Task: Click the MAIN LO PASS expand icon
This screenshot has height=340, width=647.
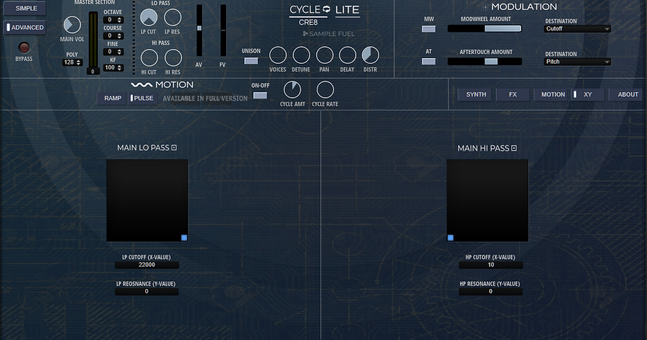Action: [x=174, y=147]
